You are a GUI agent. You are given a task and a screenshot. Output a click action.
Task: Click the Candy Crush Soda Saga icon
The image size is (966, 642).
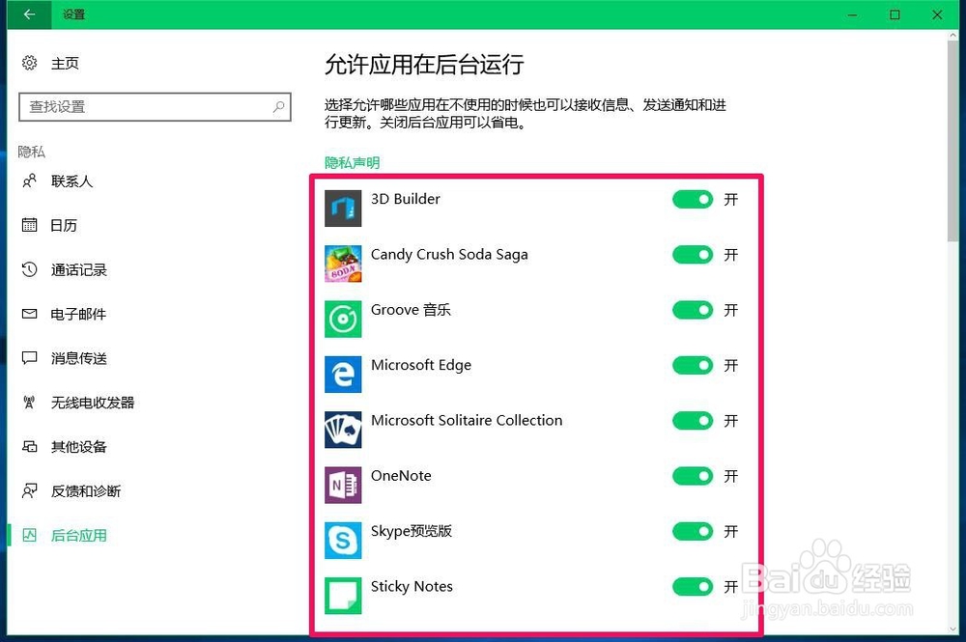(x=343, y=264)
